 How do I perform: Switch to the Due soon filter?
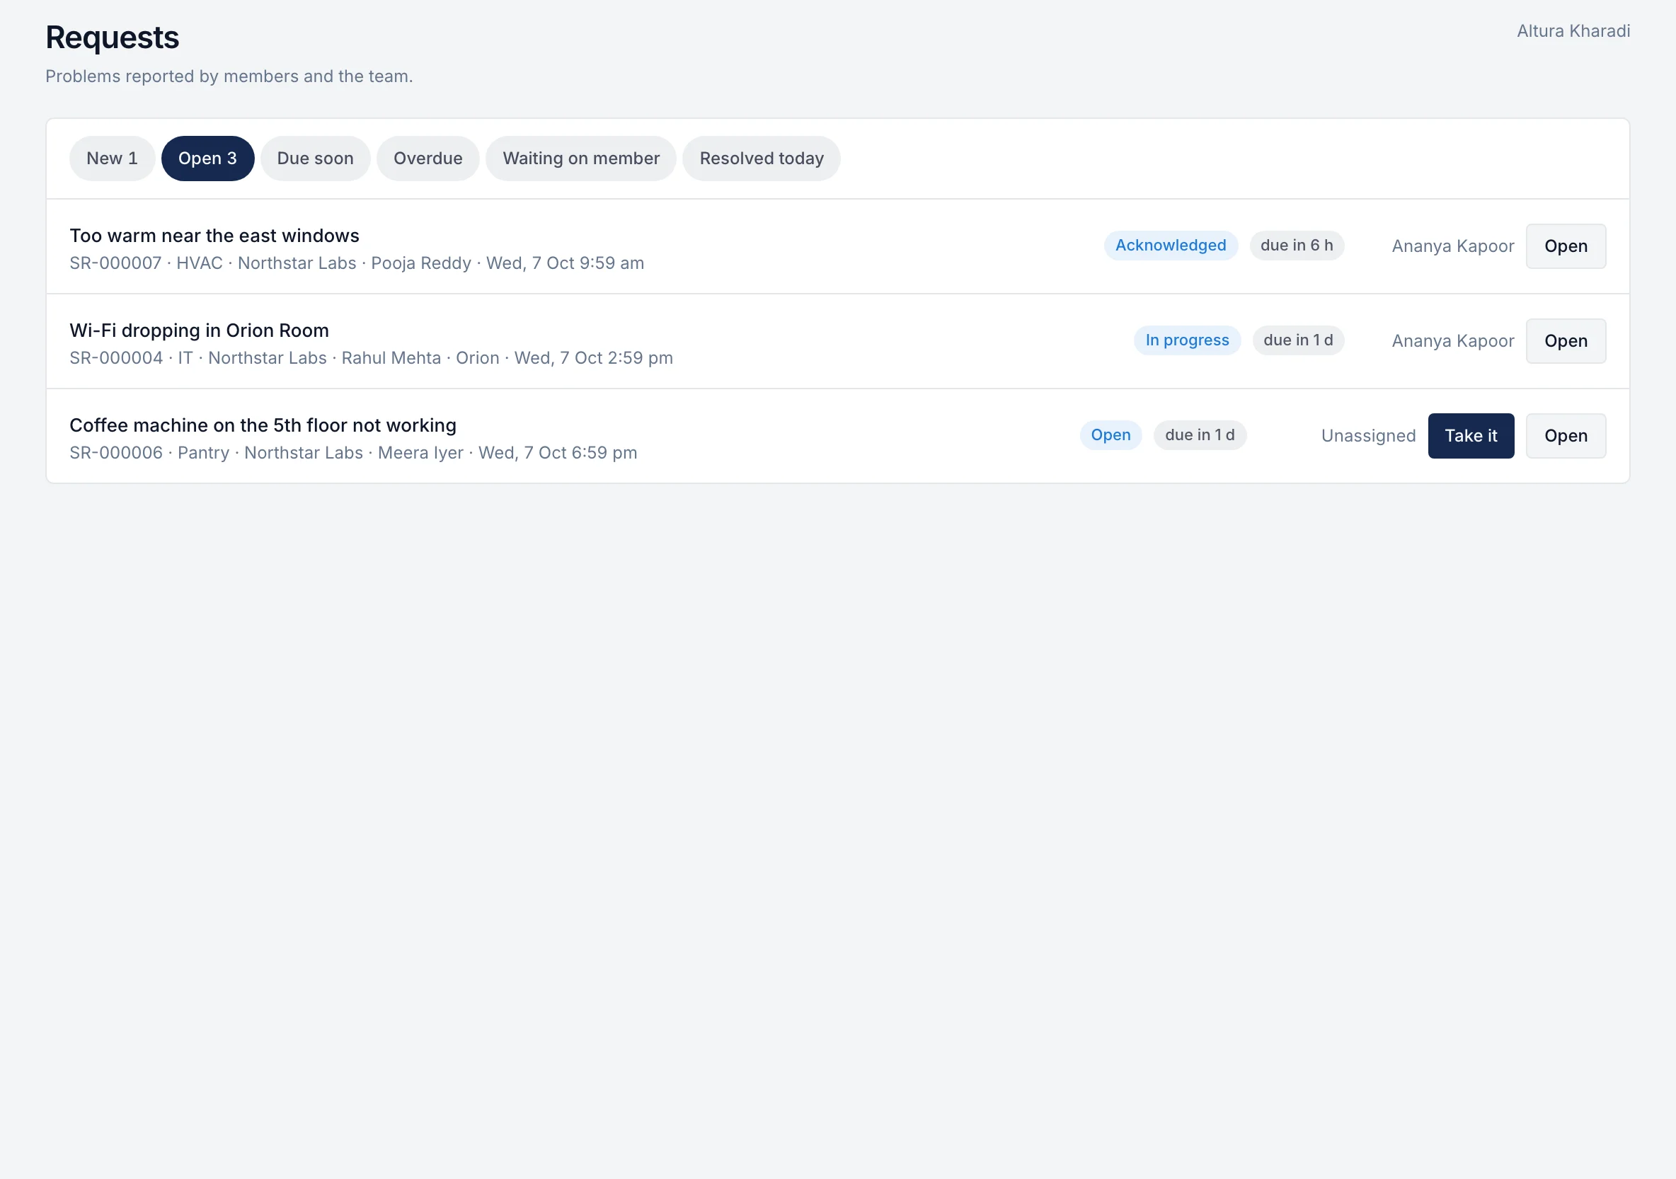pyautogui.click(x=316, y=159)
